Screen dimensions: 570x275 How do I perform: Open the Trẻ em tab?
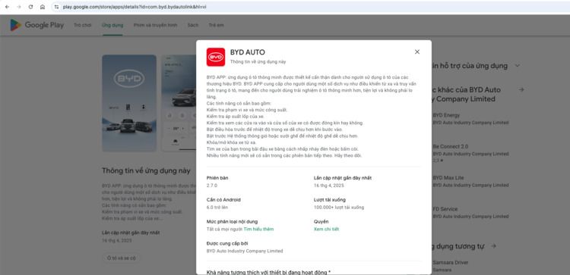(x=217, y=25)
